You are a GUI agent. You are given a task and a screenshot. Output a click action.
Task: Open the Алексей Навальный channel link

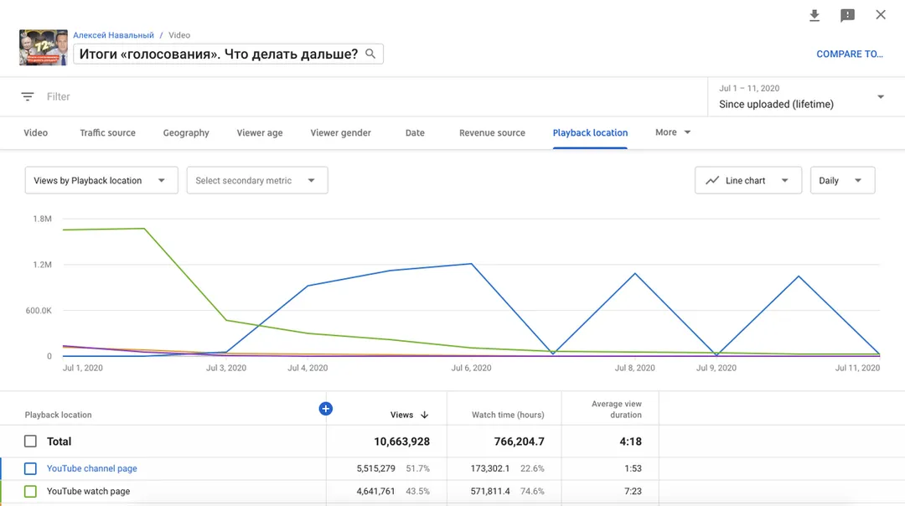(x=114, y=35)
